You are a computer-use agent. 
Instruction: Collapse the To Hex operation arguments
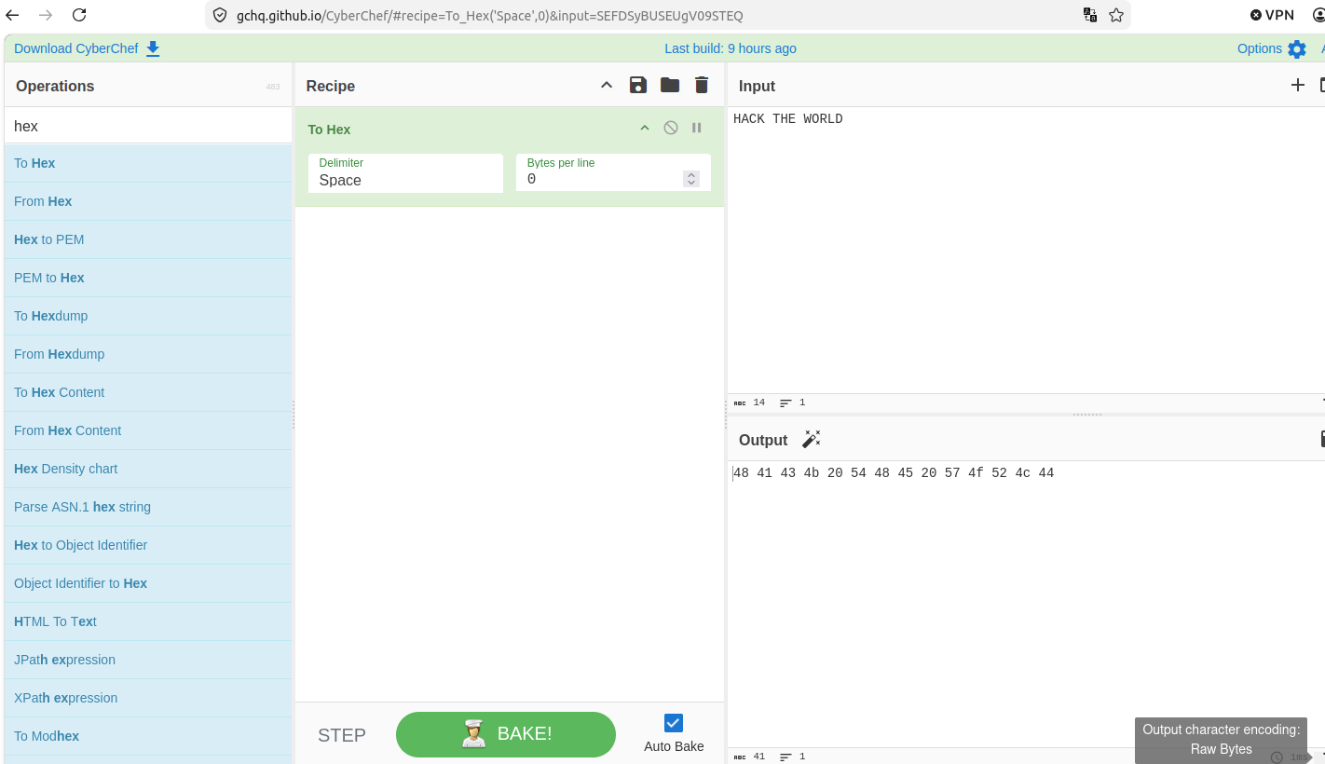point(644,128)
